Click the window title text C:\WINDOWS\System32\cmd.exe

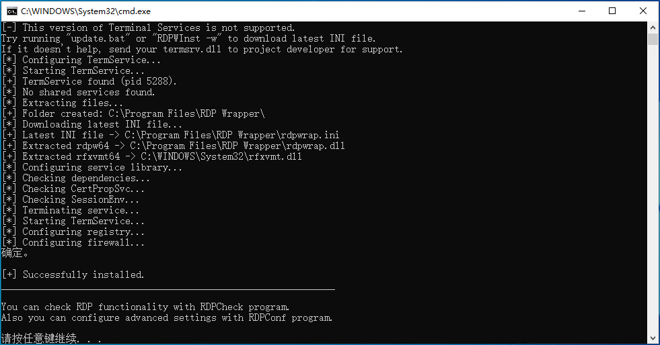(x=85, y=11)
